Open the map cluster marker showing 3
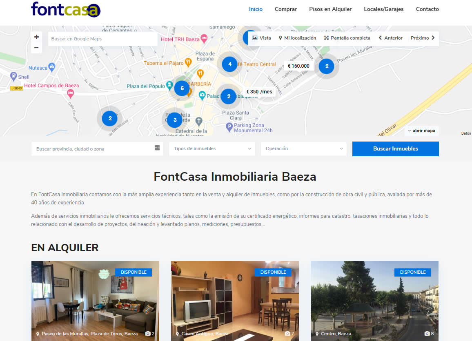The height and width of the screenshot is (341, 472). pos(175,120)
